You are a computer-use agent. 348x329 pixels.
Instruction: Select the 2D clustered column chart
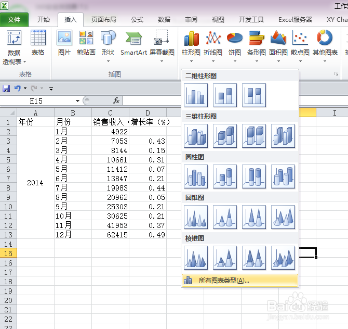[196, 95]
